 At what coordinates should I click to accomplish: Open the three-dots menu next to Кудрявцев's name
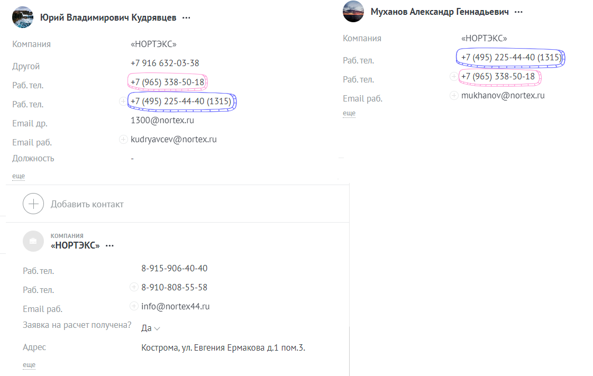click(x=186, y=18)
